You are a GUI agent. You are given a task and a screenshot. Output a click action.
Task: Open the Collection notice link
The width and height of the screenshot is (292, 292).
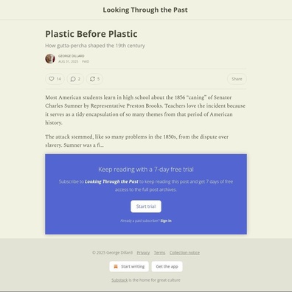click(x=184, y=253)
